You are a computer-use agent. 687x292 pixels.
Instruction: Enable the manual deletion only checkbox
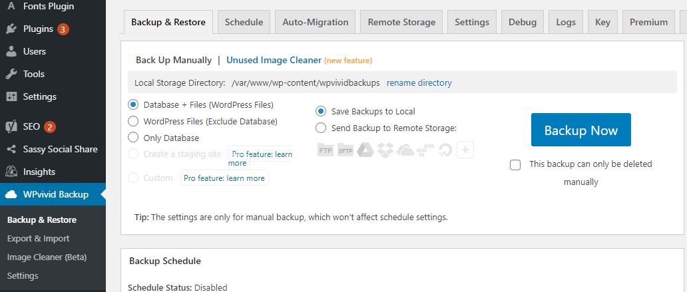515,165
